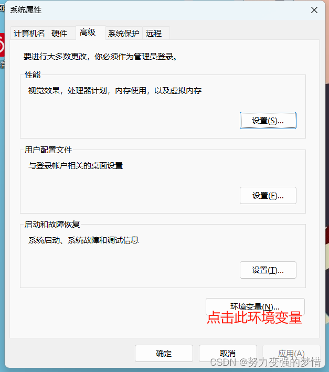Open 环境变量(N)... dialog

[255, 306]
